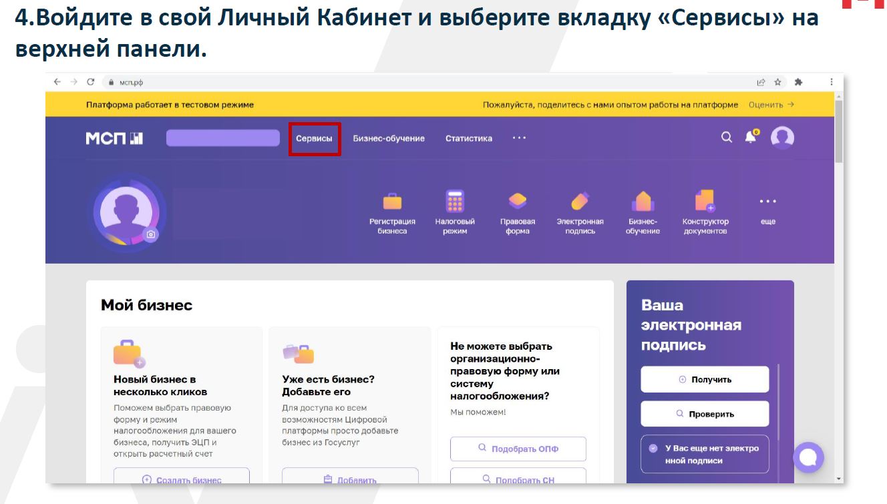Click the search magnifier in header
The image size is (887, 504).
click(x=727, y=138)
